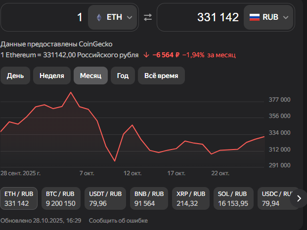Swap currencies with the exchange arrows icon
The width and height of the screenshot is (307, 230).
click(148, 17)
